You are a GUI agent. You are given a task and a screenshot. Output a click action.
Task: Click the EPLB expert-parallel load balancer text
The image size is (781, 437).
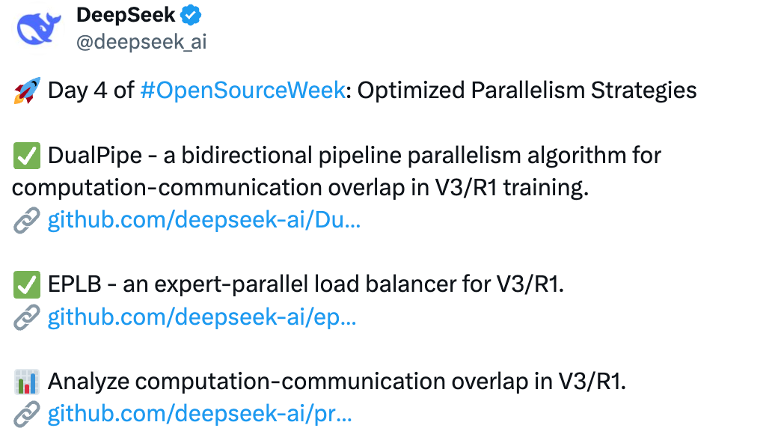[x=306, y=284]
